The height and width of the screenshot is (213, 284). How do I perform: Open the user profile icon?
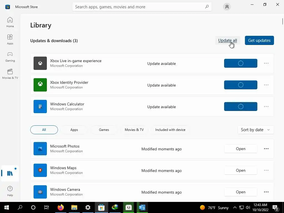(227, 7)
